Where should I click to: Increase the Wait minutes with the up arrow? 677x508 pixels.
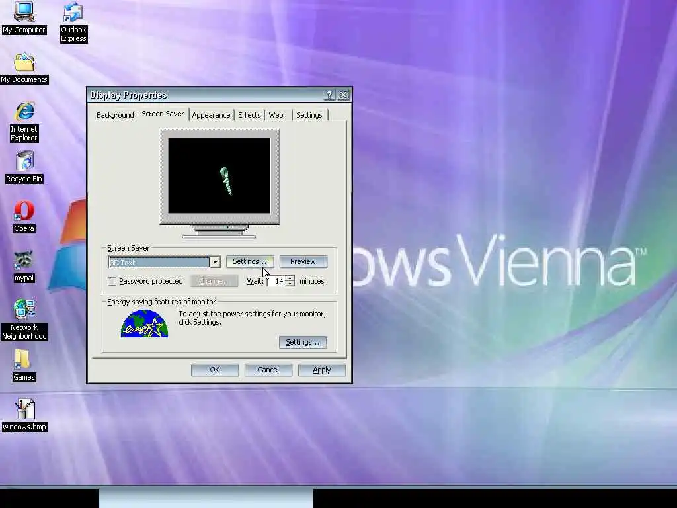coord(290,278)
